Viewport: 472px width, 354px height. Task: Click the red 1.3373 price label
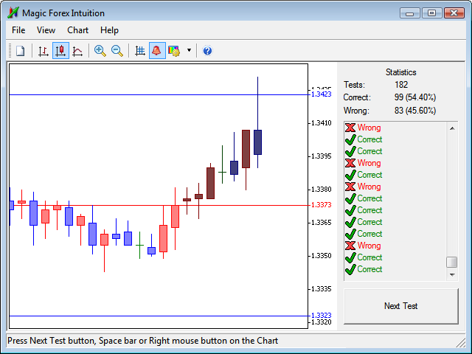coord(322,205)
